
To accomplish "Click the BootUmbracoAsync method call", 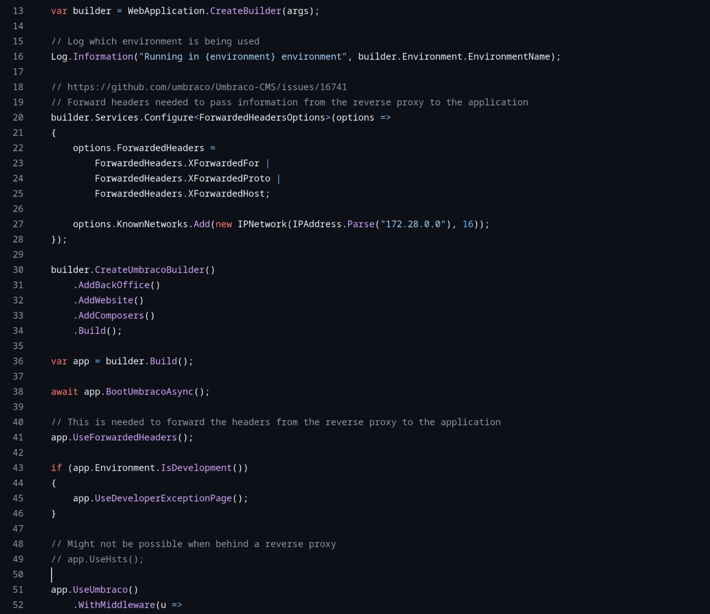I will (149, 392).
